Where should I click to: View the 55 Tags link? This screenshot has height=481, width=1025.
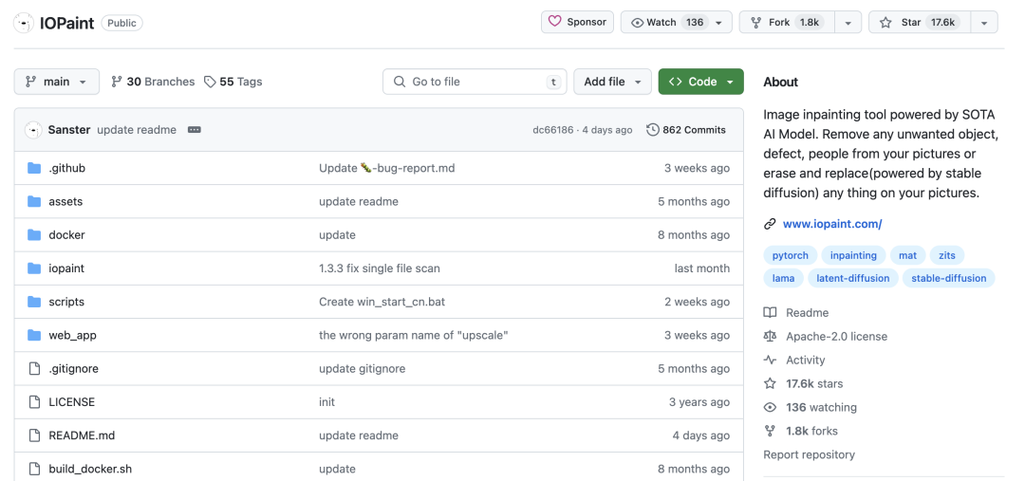pyautogui.click(x=233, y=82)
